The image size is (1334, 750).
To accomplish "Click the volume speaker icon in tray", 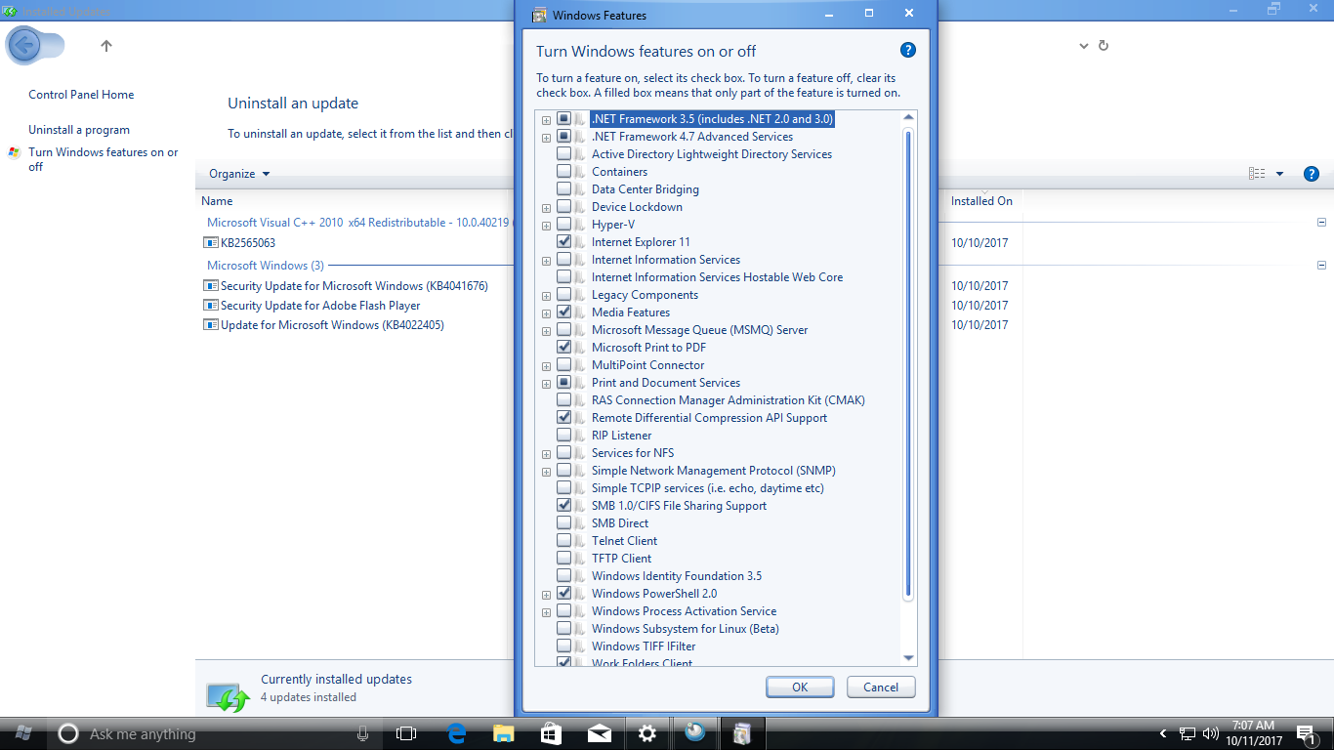I will 1211,733.
